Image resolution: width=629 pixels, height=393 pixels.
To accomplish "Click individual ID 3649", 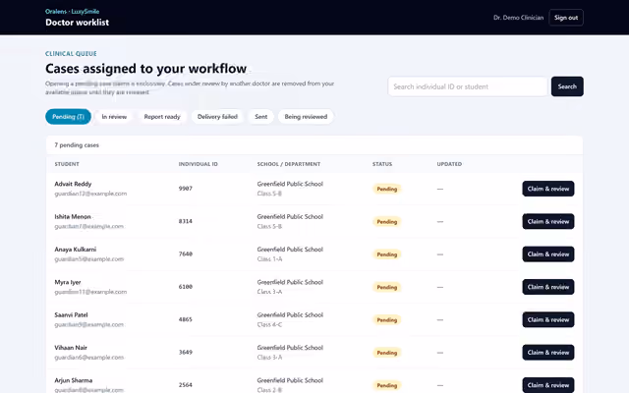I will pyautogui.click(x=186, y=353).
